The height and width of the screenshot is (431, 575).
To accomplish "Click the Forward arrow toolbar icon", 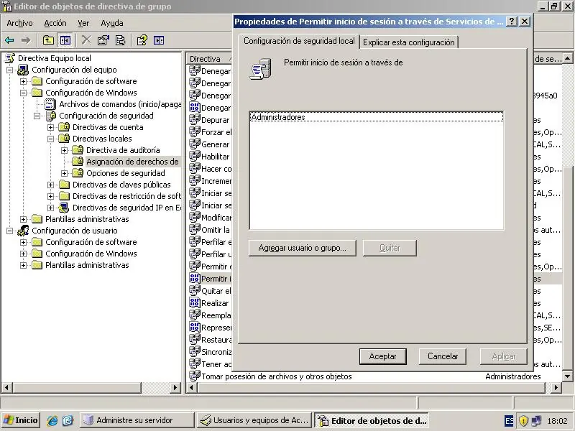I will (x=26, y=40).
